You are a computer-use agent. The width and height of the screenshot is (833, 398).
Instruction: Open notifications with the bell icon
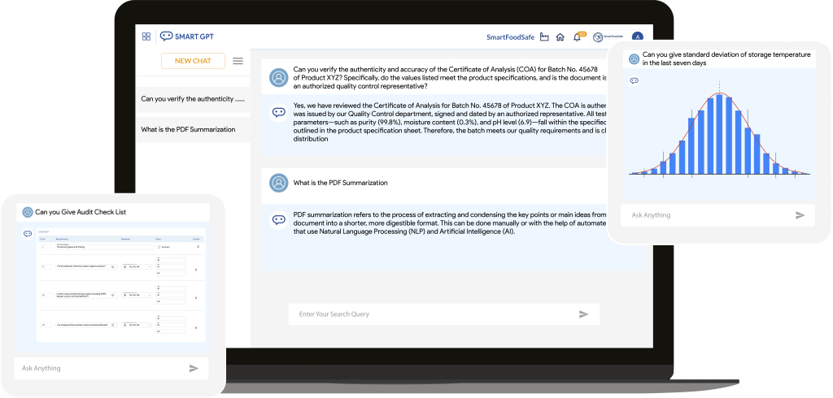577,37
